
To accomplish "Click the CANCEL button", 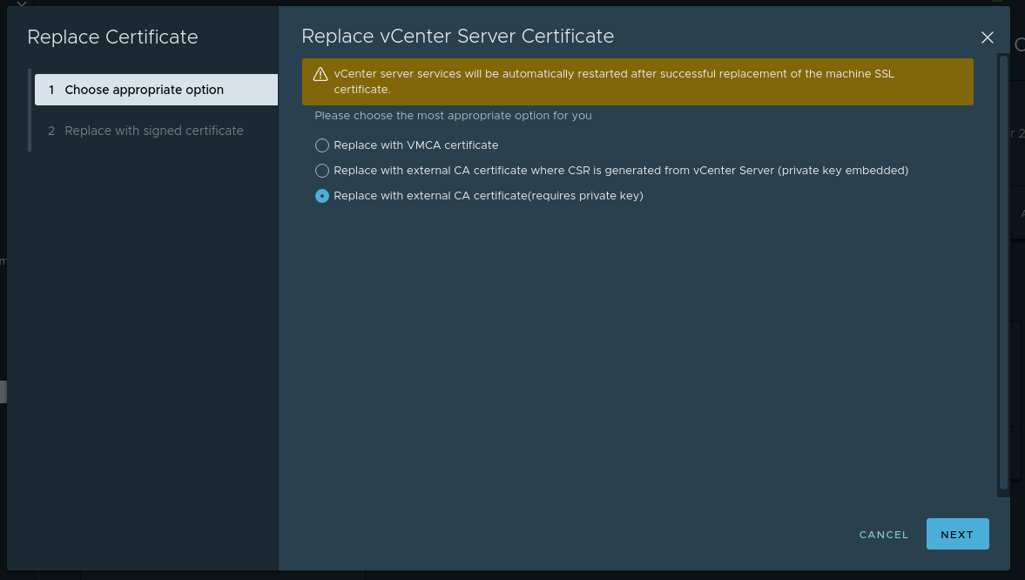I will (883, 534).
